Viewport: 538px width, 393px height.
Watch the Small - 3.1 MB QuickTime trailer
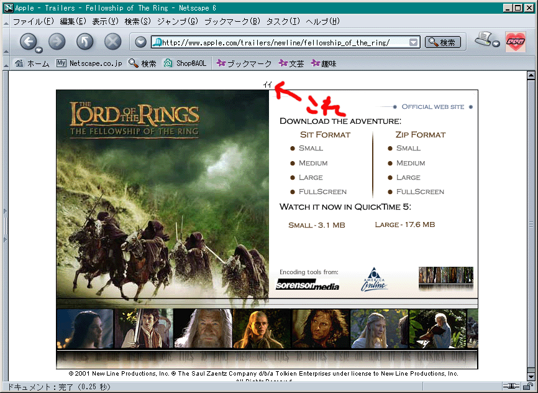[x=317, y=225]
